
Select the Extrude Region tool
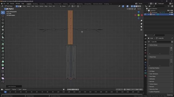tap(3, 45)
